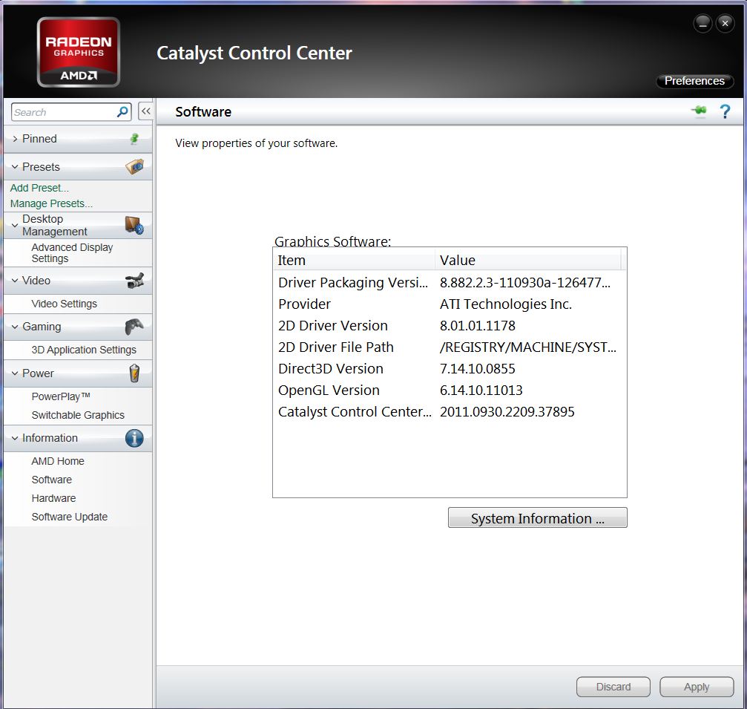Click the /REGISTRY/MACHINE/SYST... path value

point(528,347)
